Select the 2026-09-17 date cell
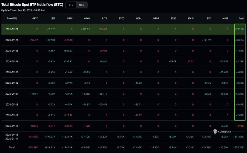The image size is (247, 153). [x=12, y=115]
